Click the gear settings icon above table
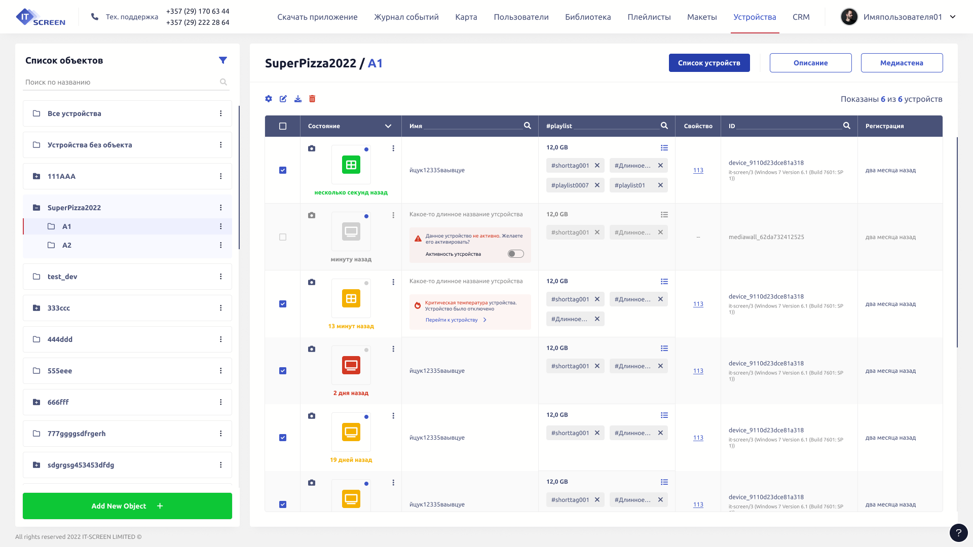 pyautogui.click(x=269, y=99)
